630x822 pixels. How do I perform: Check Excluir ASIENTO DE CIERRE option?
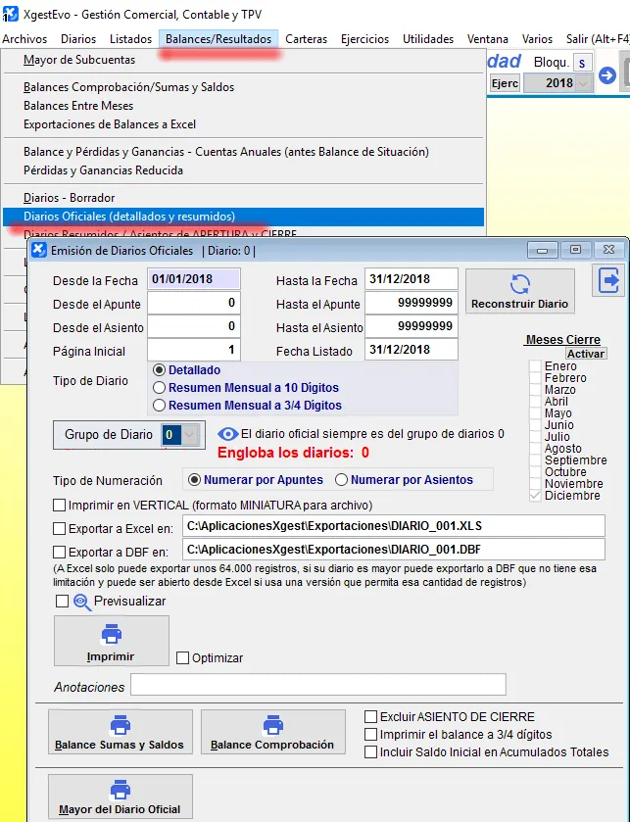pos(370,717)
